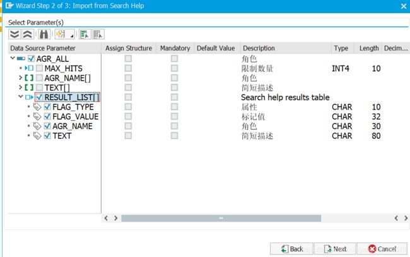Click the length value 80 cell
This screenshot has height=257, width=410.
coord(376,136)
